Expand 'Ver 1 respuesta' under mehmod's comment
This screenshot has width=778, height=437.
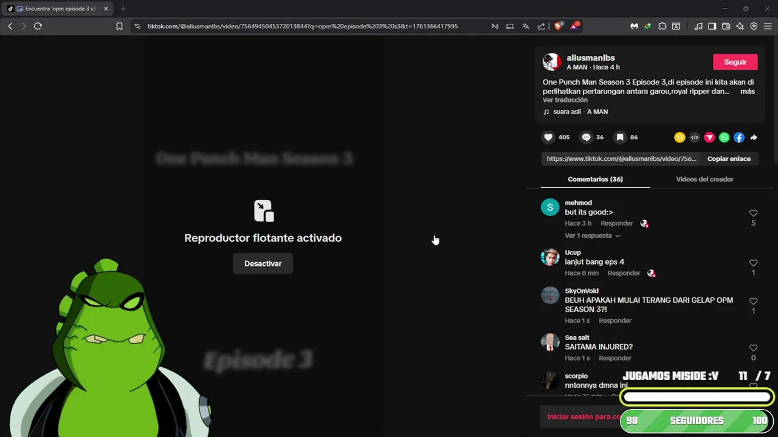pyautogui.click(x=592, y=235)
